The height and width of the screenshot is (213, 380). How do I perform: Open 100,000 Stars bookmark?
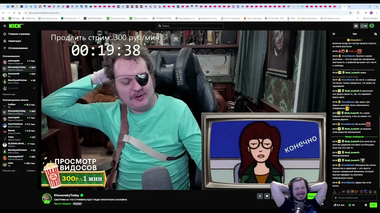(28, 18)
